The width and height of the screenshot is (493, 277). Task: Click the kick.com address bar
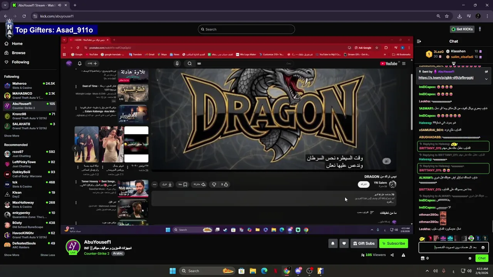click(x=237, y=16)
